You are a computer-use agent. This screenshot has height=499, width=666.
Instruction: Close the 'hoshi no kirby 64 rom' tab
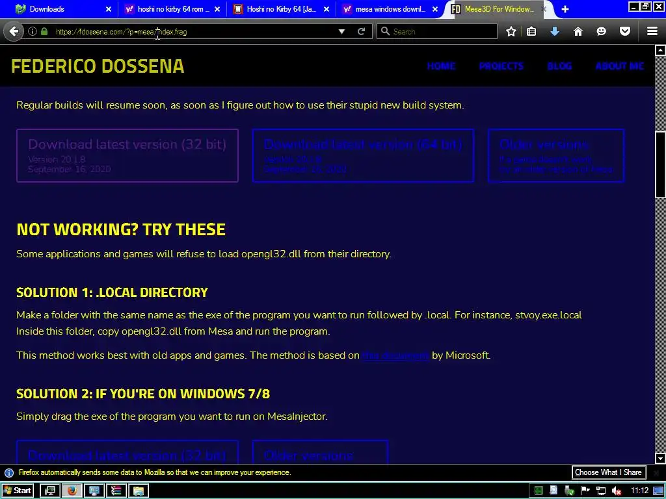[x=217, y=9]
